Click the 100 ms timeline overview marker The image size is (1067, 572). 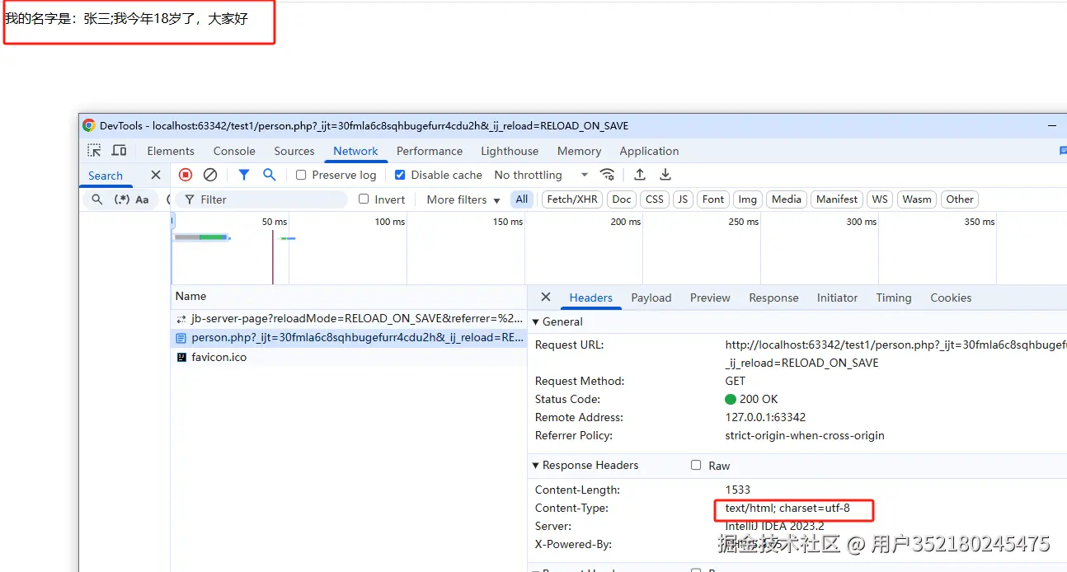(x=390, y=222)
